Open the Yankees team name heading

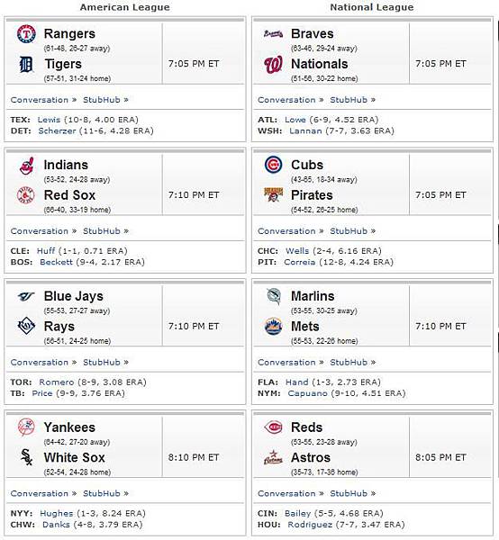[x=69, y=427]
